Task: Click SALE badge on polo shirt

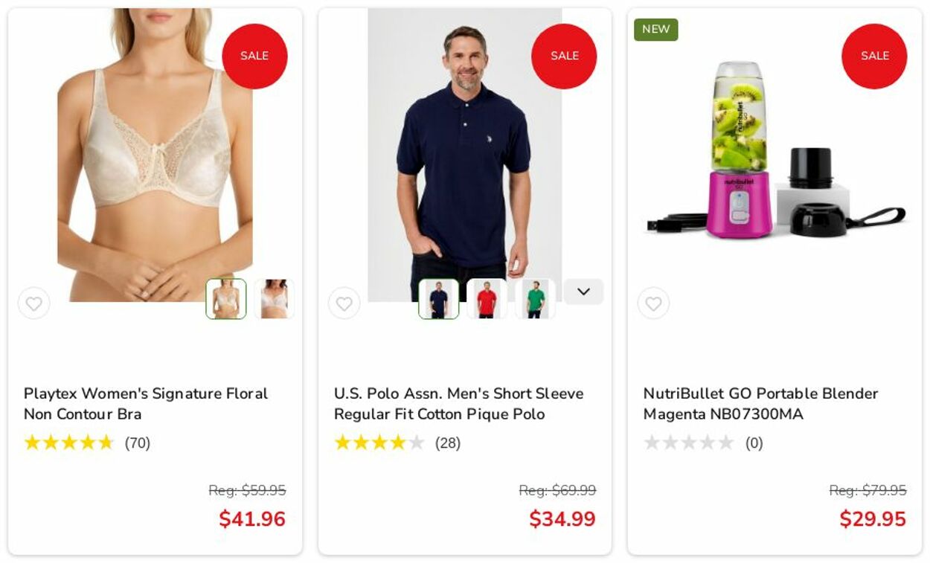Action: [564, 57]
